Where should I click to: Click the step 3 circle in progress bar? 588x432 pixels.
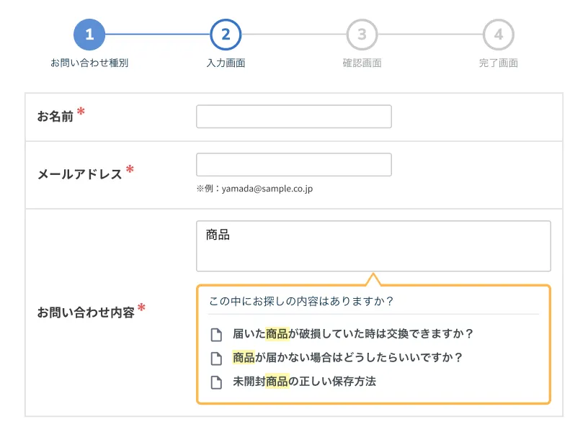[362, 34]
